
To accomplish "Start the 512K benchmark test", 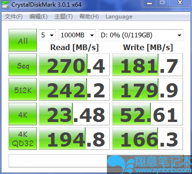I will pyautogui.click(x=23, y=89).
